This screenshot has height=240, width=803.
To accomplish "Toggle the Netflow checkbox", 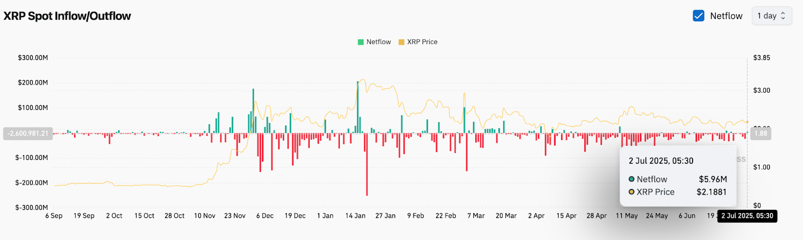I will 699,16.
